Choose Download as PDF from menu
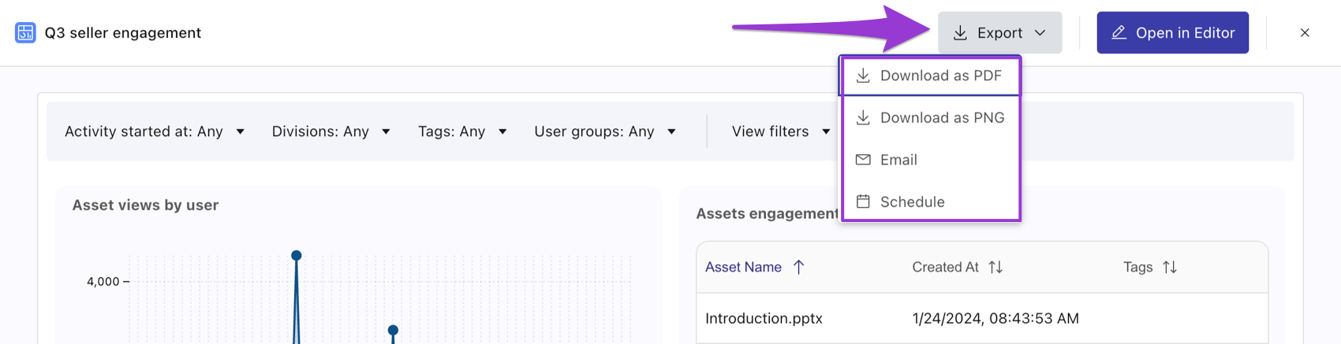The height and width of the screenshot is (344, 1341). coord(931,76)
